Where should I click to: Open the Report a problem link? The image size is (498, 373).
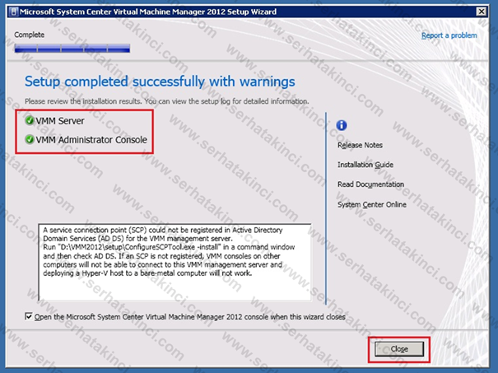(x=449, y=35)
